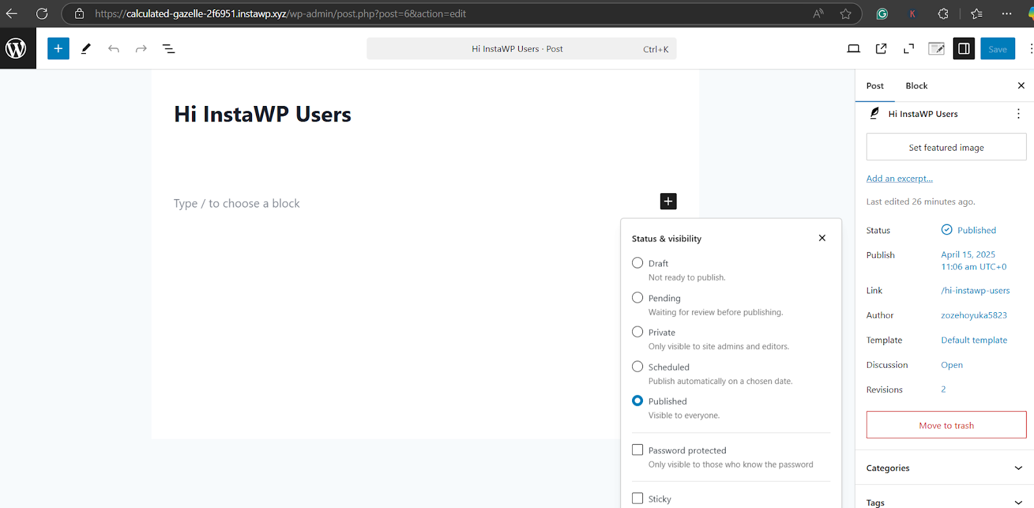
Task: Select the Draft status radio button
Action: point(637,263)
